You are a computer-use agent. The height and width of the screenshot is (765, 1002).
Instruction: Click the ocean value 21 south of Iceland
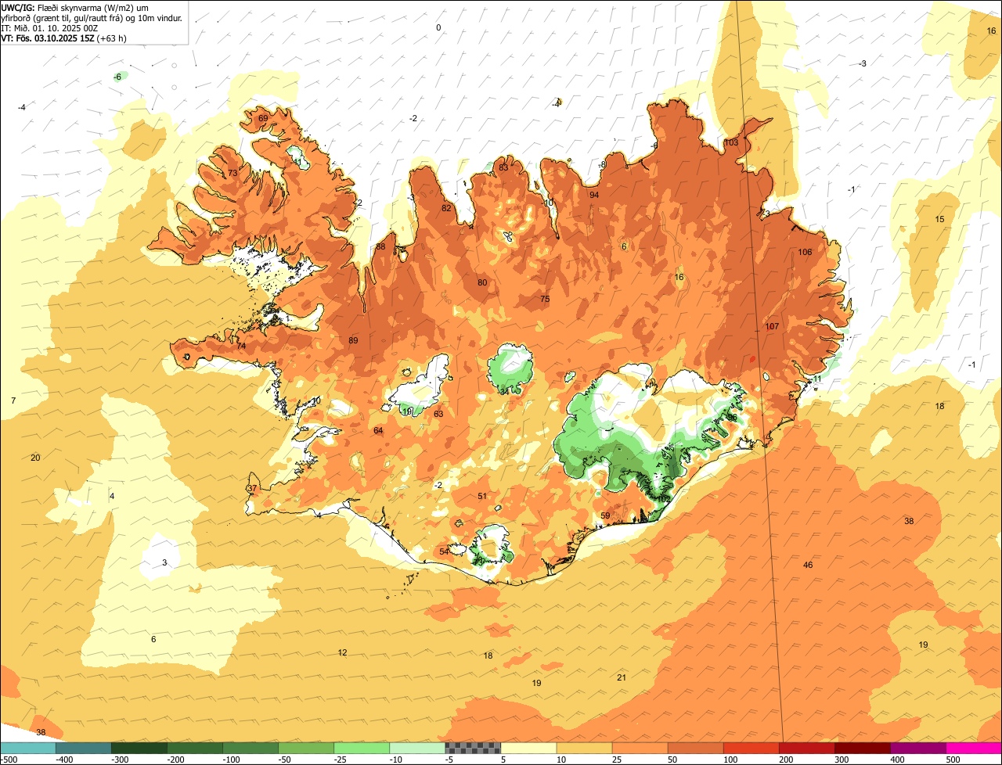point(622,677)
